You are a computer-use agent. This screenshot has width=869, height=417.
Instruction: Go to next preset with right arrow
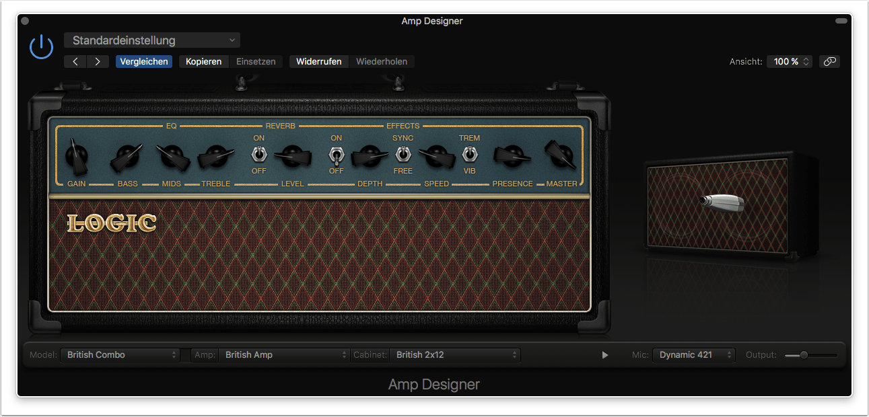98,61
